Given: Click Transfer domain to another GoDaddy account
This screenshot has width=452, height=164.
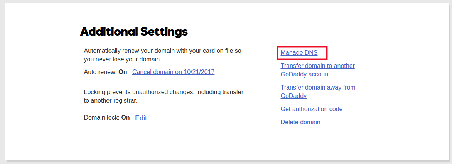Looking at the screenshot, I should tap(317, 70).
